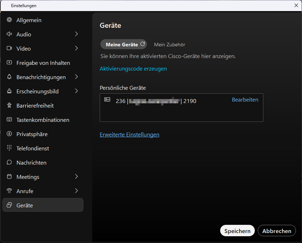This screenshot has height=243, width=302.
Task: Click the Aktivierungscode erzeugen link
Action: tap(133, 69)
